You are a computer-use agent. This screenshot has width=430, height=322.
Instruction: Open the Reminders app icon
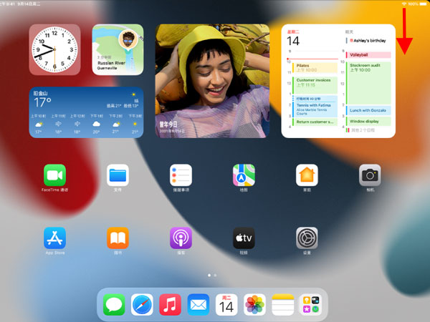pos(181,175)
